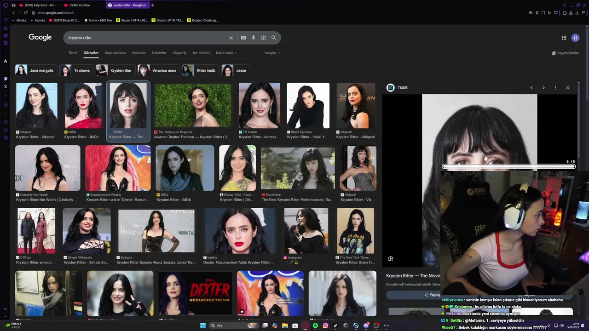Screen dimensions: 589x331
Task: Open X icon in browser sidebar
Action: (x=6, y=86)
